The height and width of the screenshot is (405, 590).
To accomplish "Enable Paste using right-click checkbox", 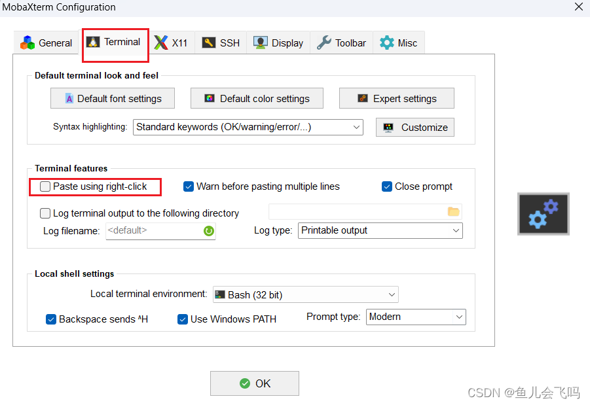I will [45, 186].
